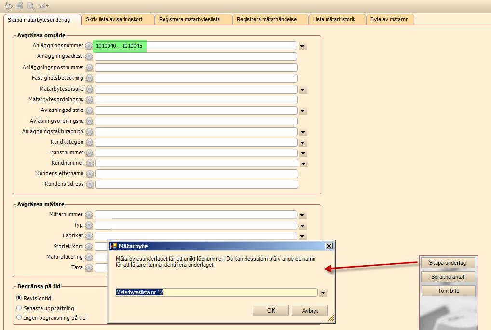This screenshot has height=330, width=491.
Task: Click the Töm bild button
Action: [449, 291]
